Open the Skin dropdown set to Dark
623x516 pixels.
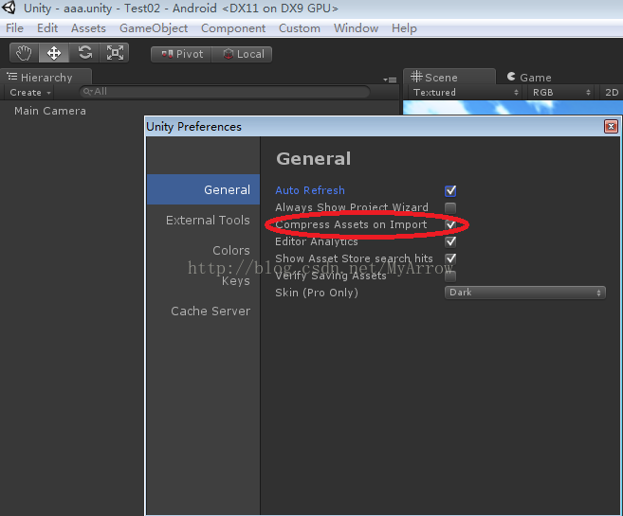click(525, 293)
